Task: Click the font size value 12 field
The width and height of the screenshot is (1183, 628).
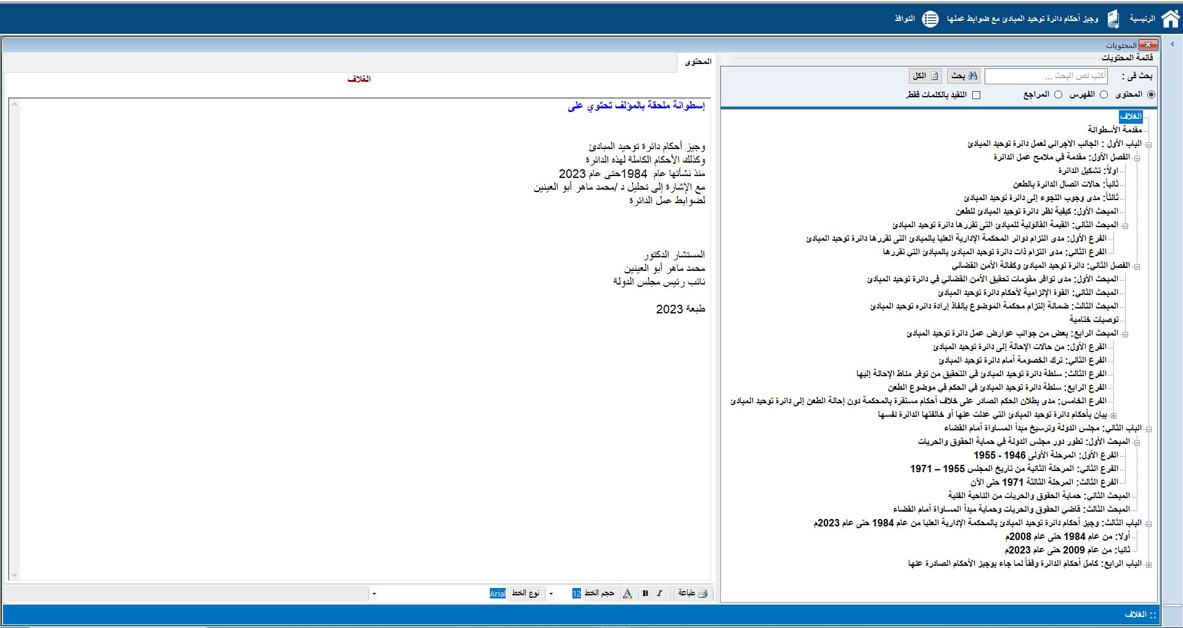Action: [577, 594]
